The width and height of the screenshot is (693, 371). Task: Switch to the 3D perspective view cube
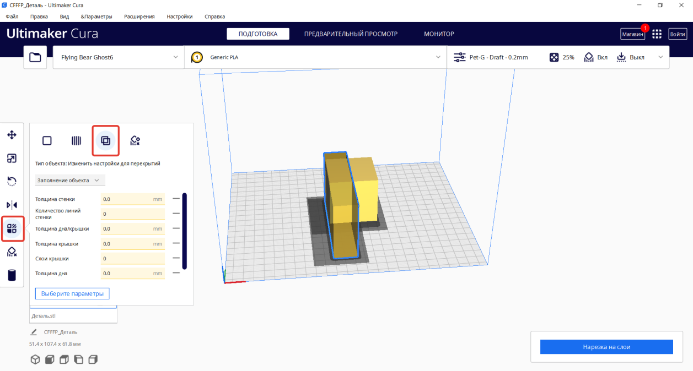coord(35,359)
